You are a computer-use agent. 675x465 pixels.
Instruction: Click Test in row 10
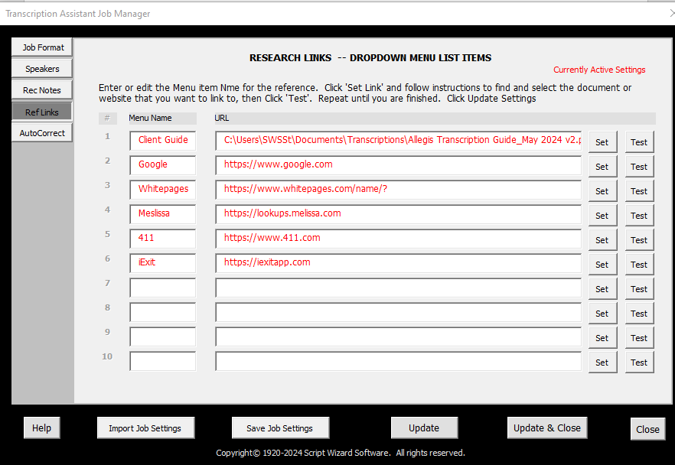coord(639,363)
